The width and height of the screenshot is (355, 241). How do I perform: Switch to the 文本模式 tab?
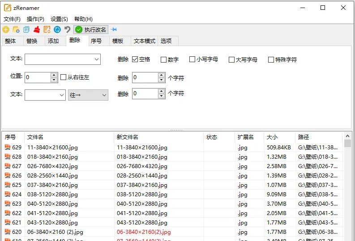pyautogui.click(x=145, y=41)
